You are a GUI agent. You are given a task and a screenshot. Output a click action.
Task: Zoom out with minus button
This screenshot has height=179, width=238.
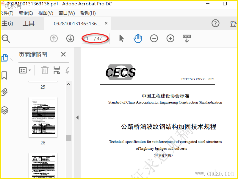154,38
